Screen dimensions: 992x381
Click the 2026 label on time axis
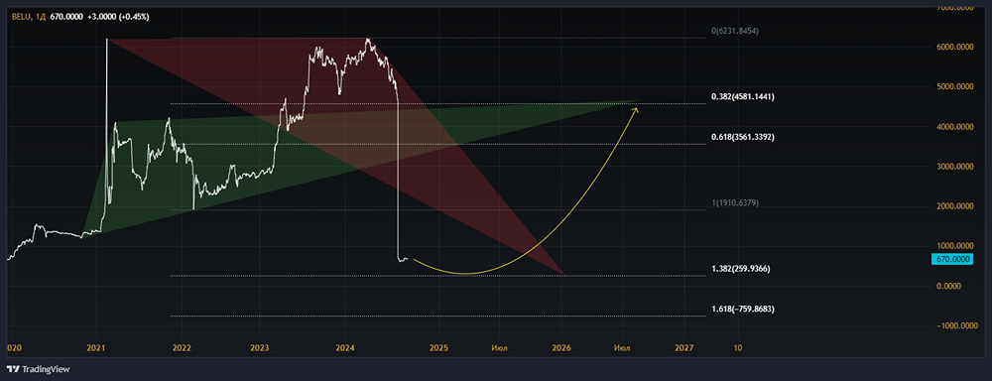(x=561, y=348)
